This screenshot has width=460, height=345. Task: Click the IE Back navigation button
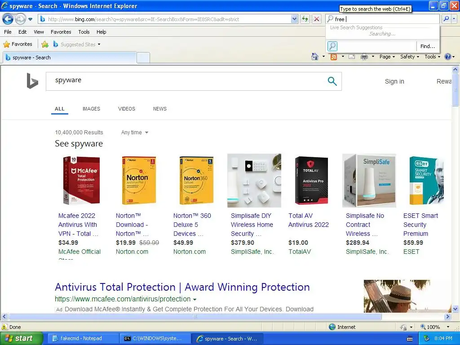click(x=8, y=19)
